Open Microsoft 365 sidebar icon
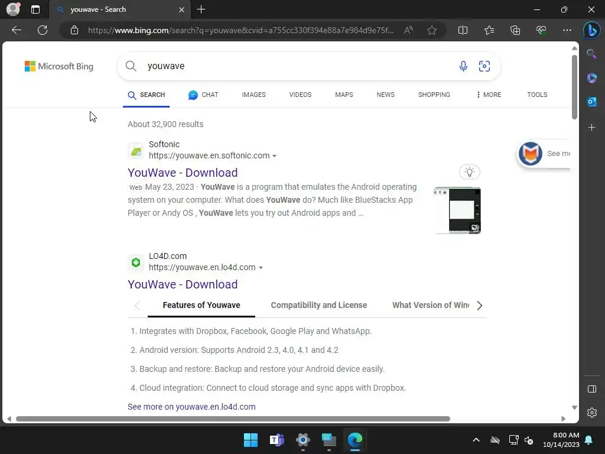Image resolution: width=605 pixels, height=454 pixels. click(591, 78)
